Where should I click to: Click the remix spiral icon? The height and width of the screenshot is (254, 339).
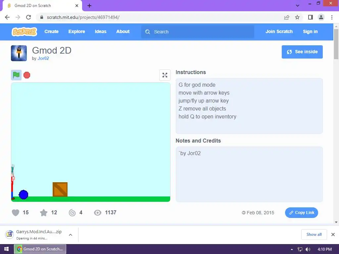coord(72,213)
